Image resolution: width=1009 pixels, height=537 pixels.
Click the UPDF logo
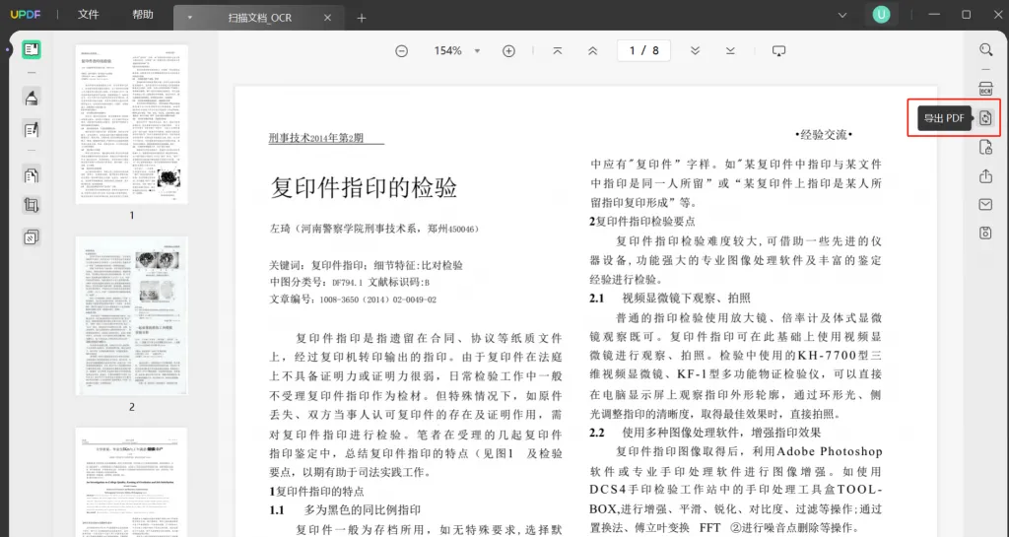coord(25,14)
